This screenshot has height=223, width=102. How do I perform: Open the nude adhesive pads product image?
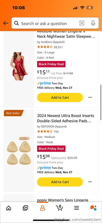coord(19,151)
